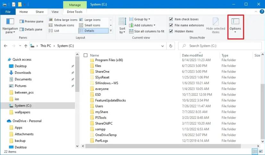Click the navigation pane vertical scrollbar

(77, 74)
